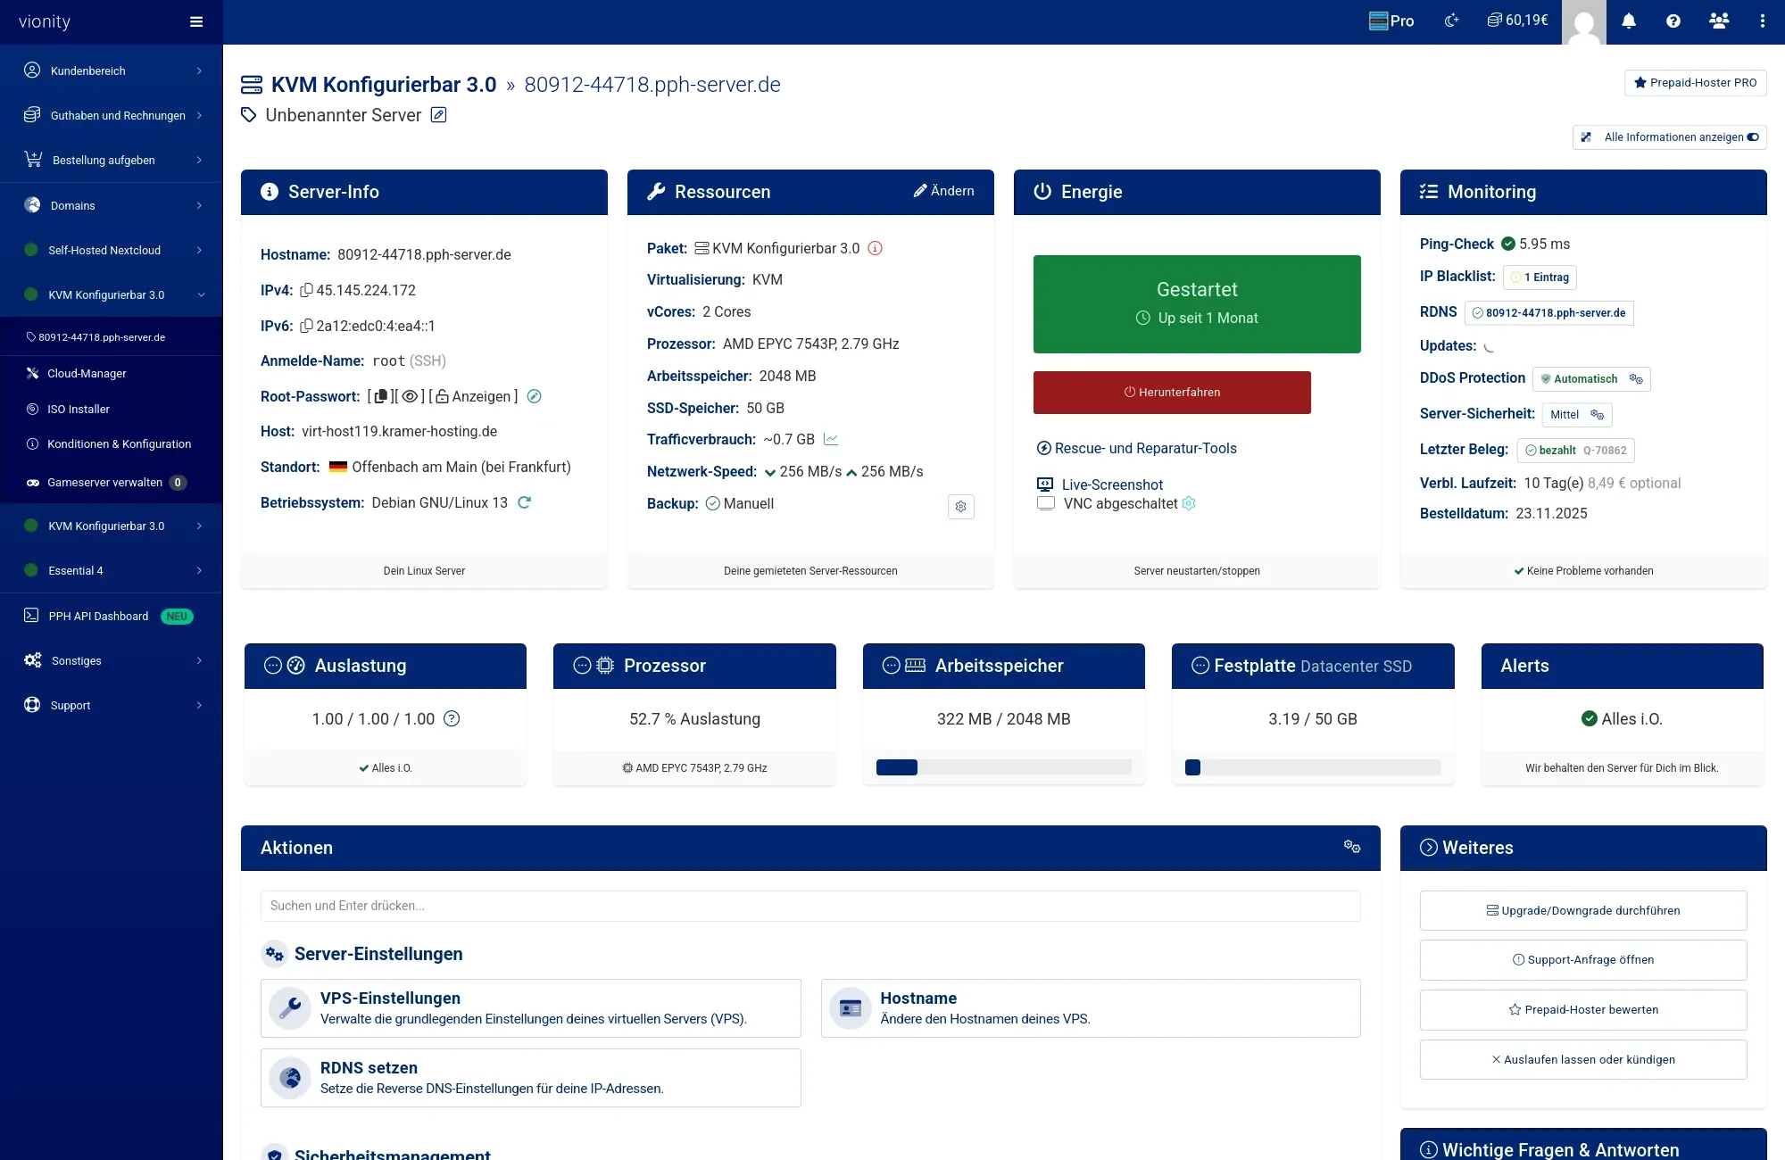
Task: Click the Arbeitsspeicher usage progress bar
Action: point(1004,767)
